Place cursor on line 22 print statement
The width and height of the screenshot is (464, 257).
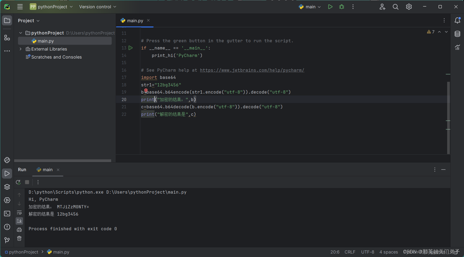168,114
